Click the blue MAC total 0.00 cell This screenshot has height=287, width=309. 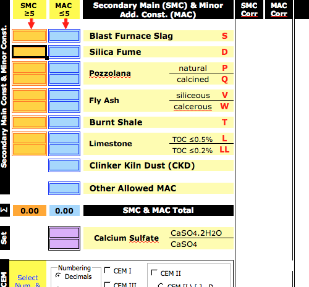coord(64,210)
